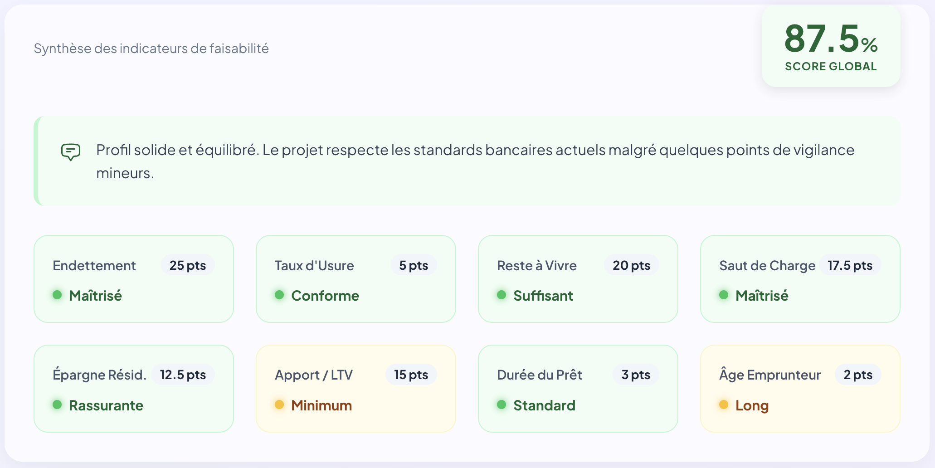Viewport: 935px width, 468px height.
Task: Expand the Endettement indicator card
Action: pyautogui.click(x=133, y=279)
